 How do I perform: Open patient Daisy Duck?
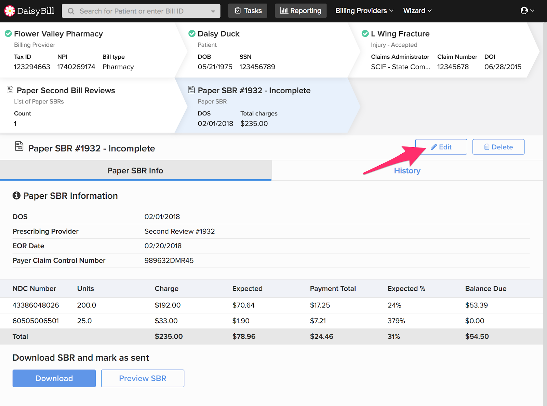tap(218, 34)
